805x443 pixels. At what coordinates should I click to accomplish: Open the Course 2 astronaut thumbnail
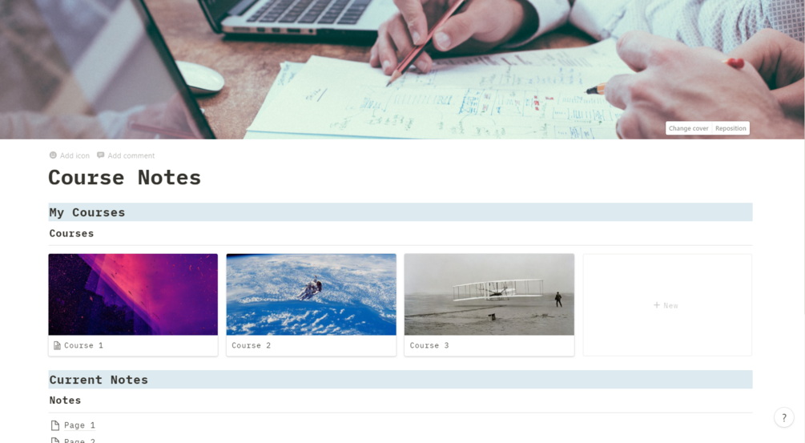[x=311, y=294]
